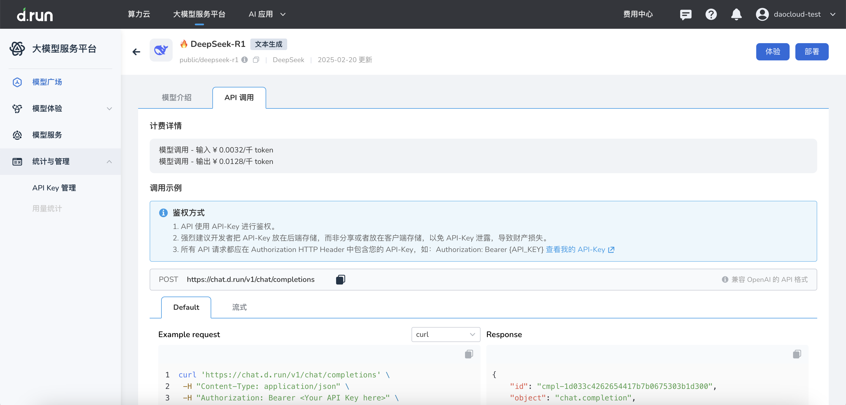The image size is (846, 405).
Task: Open 模型服务 in the sidebar
Action: [x=47, y=135]
